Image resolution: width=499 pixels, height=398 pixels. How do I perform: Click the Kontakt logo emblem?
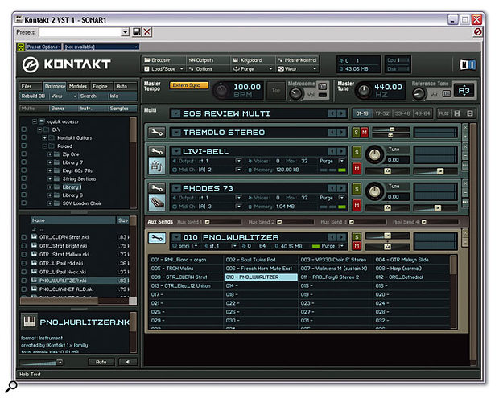(31, 64)
